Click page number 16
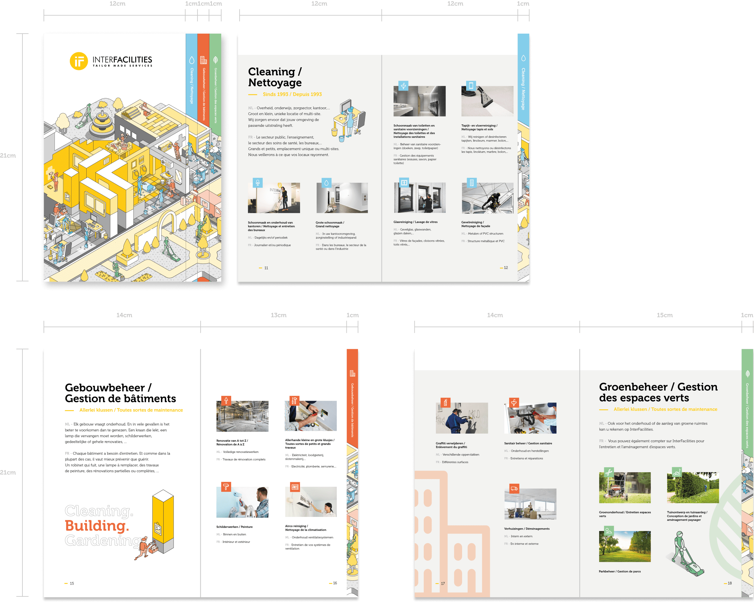The image size is (754, 602). pos(335,583)
